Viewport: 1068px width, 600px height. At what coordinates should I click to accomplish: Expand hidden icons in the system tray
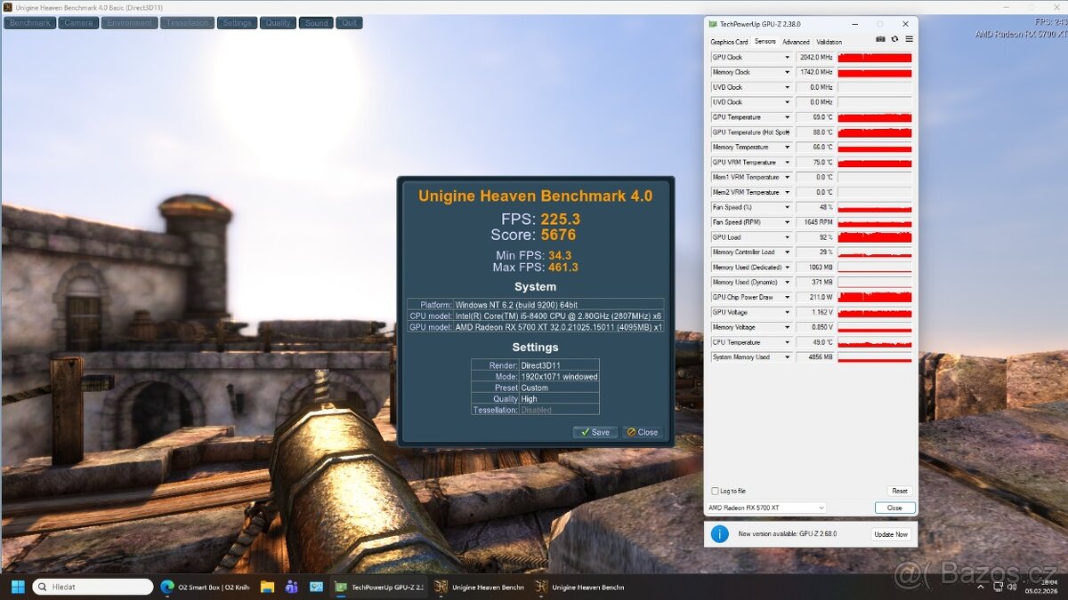click(979, 587)
